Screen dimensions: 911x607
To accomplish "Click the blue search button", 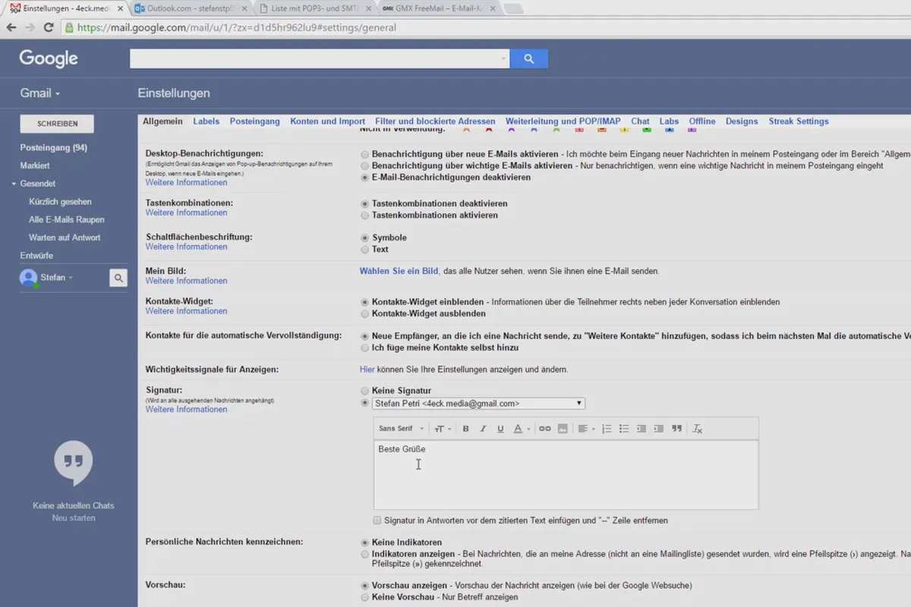I will (x=529, y=58).
